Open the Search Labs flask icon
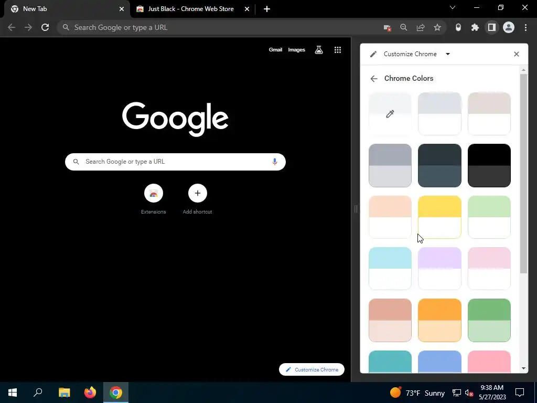The image size is (537, 403). point(319,50)
